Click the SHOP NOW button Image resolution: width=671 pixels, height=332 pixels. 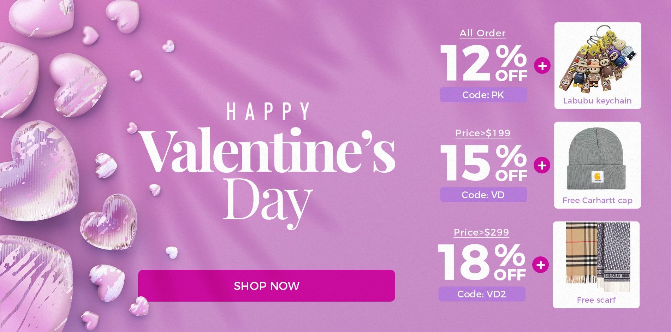pos(266,286)
